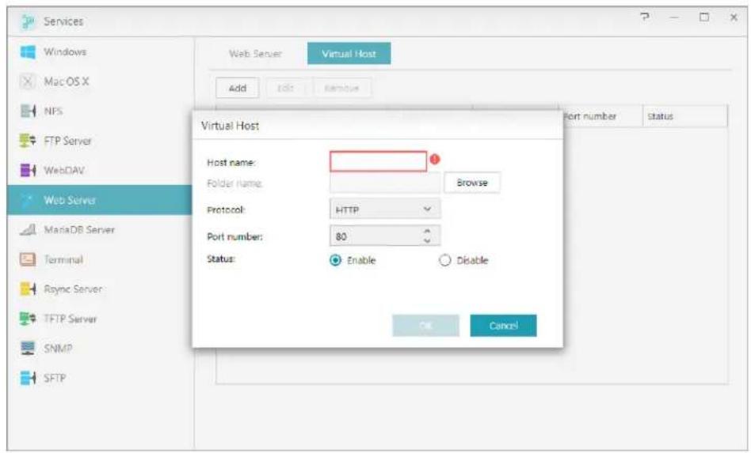
Task: Select the Enable status radio button
Action: 335,260
